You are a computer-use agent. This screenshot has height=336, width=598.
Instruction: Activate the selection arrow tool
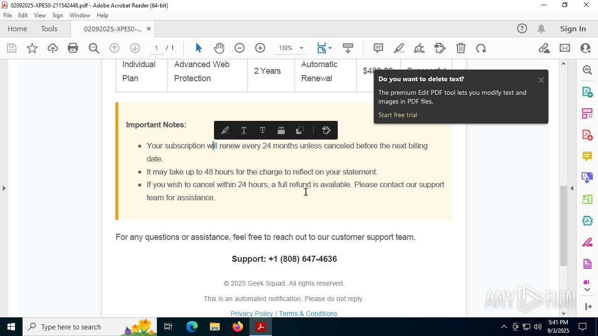click(199, 48)
